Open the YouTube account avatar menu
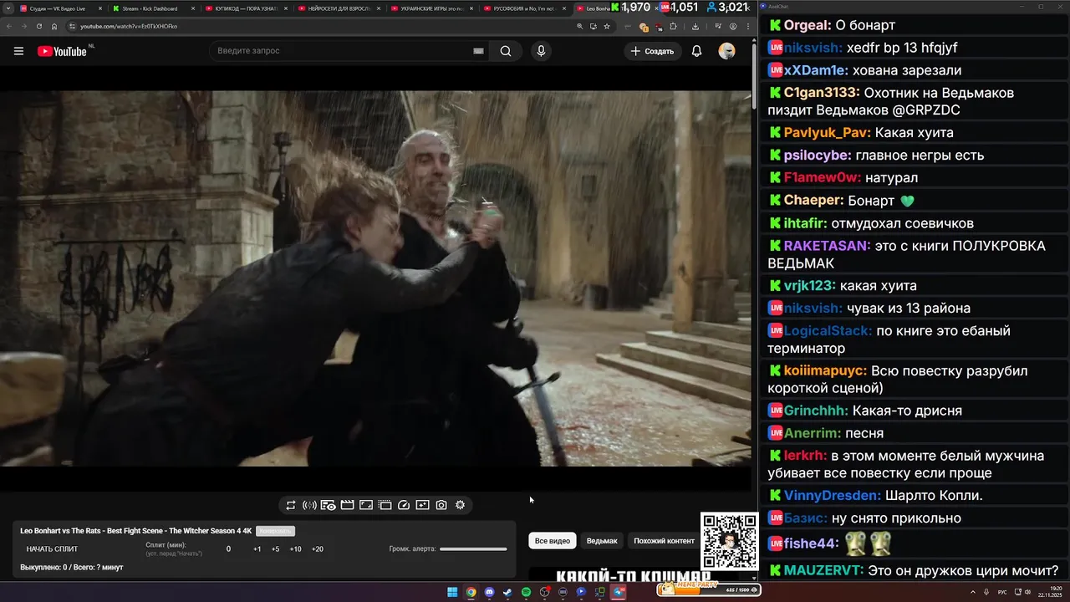Image resolution: width=1070 pixels, height=602 pixels. click(x=727, y=51)
